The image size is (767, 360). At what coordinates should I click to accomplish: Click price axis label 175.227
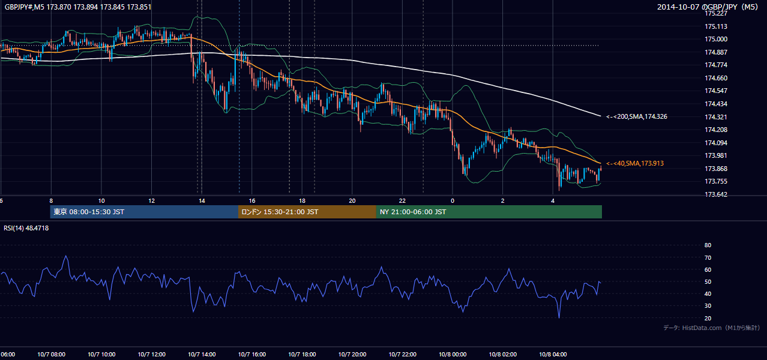tap(716, 13)
